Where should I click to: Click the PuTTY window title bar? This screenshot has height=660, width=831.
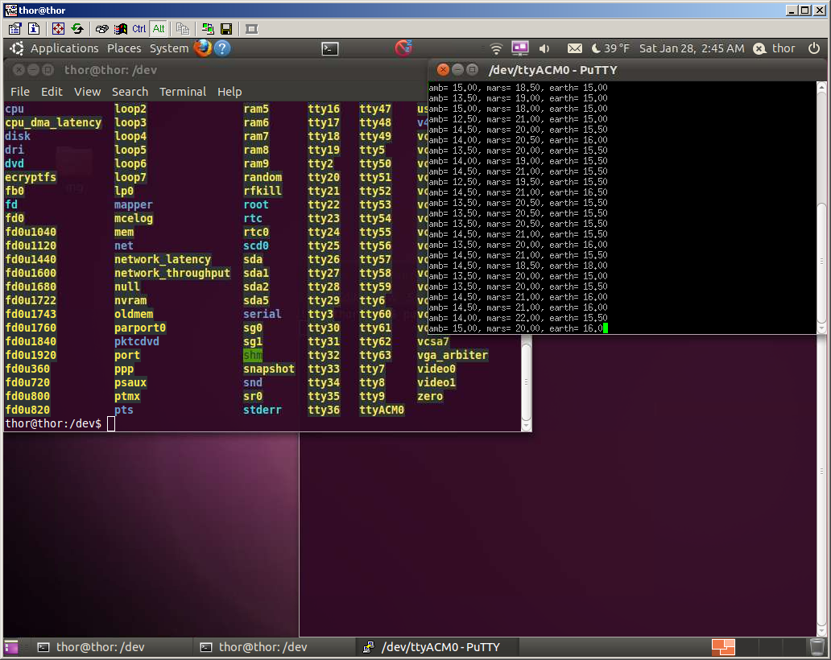point(626,70)
